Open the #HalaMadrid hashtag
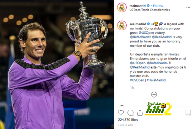The width and height of the screenshot is (192, 129). (x=156, y=80)
